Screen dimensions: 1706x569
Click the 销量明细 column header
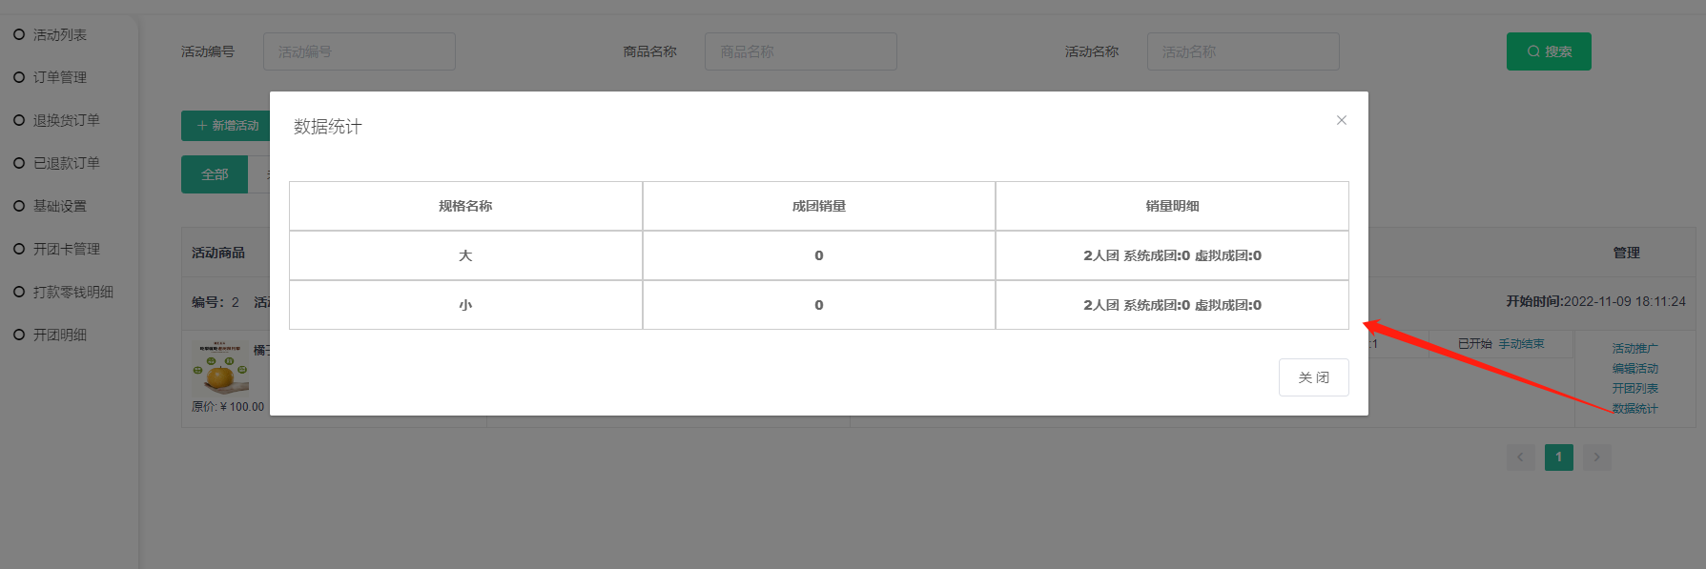(x=1172, y=206)
